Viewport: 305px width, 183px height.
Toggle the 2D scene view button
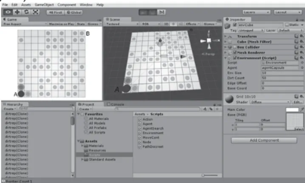click(x=166, y=24)
